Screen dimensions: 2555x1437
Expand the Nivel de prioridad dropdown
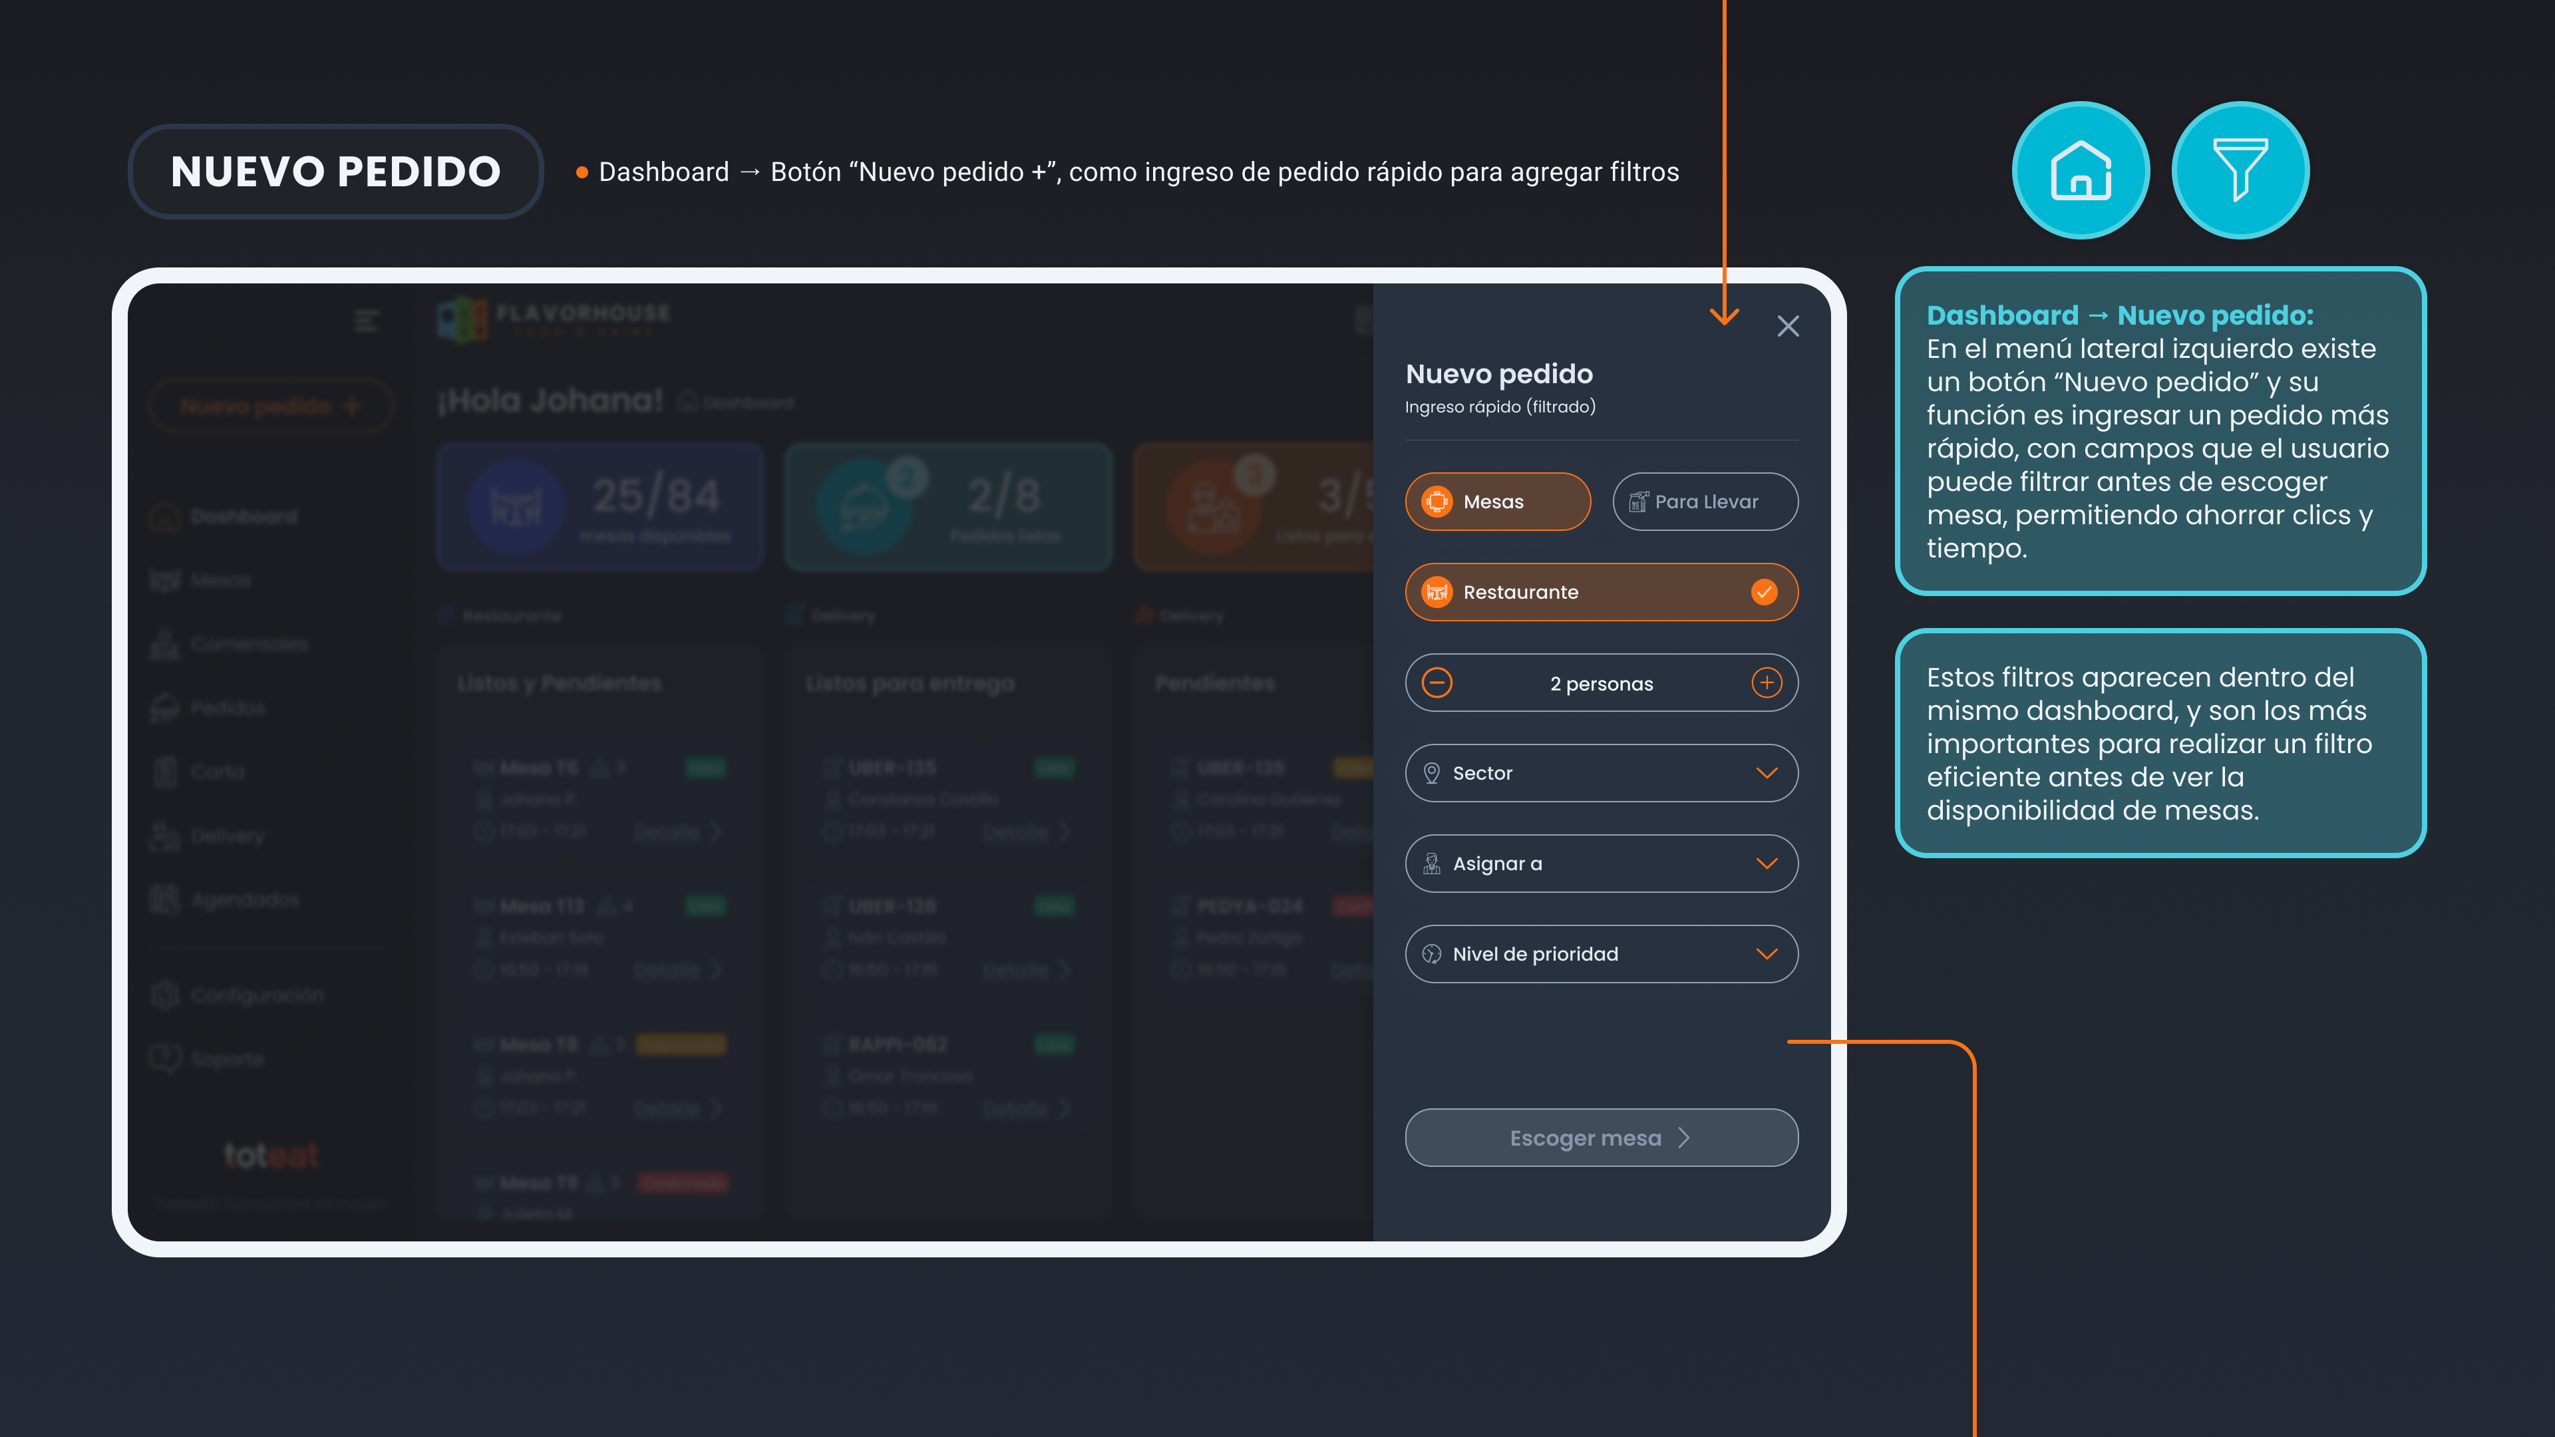coord(1767,954)
